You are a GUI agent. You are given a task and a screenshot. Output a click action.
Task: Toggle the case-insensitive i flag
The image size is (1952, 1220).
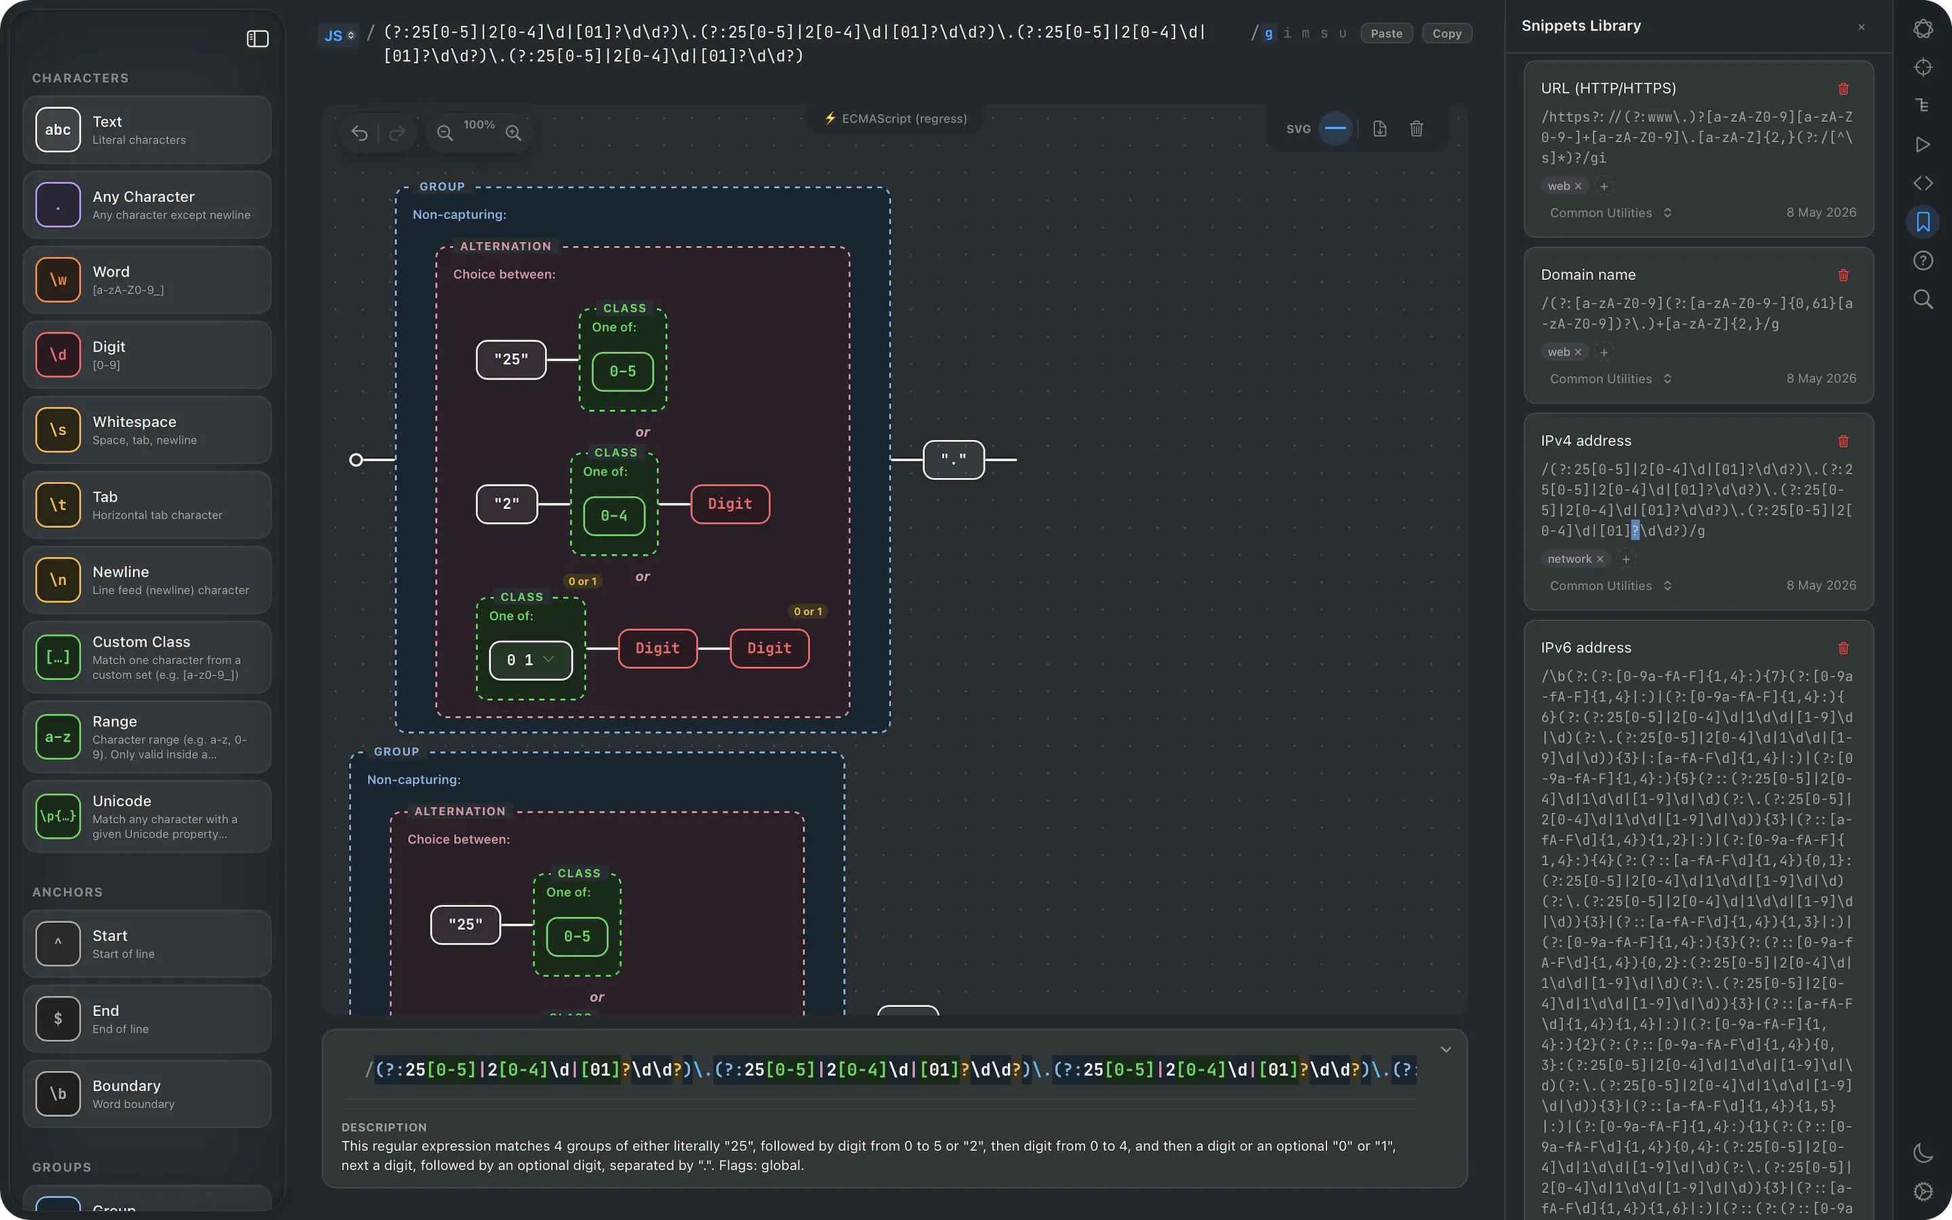[1287, 34]
